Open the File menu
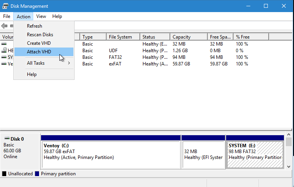Viewport: 294px width, 187px height. (x=7, y=16)
